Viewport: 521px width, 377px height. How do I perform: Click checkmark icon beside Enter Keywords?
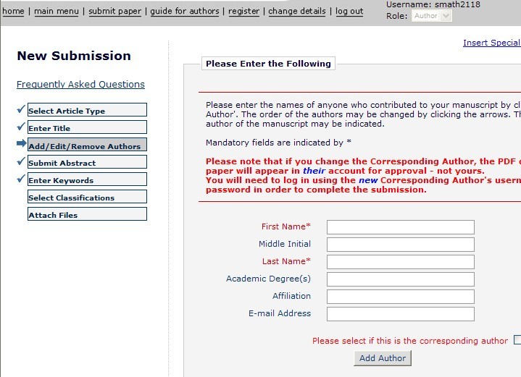(x=20, y=179)
